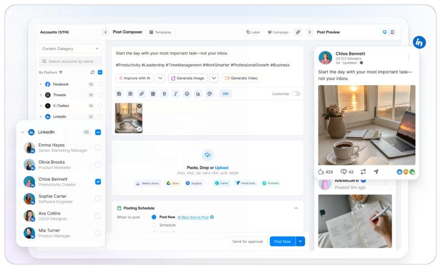Click the Search accounts by name field
The height and width of the screenshot is (269, 441).
pos(70,61)
